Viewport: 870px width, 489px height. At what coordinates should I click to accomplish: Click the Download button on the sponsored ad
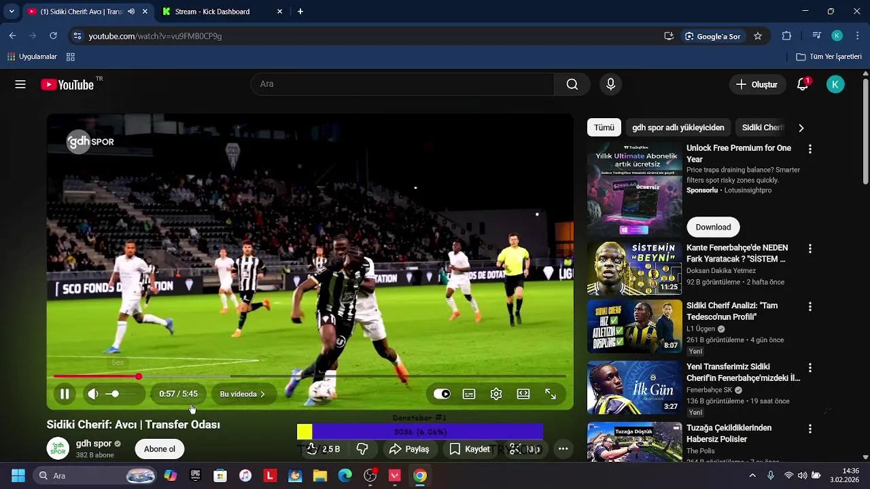pos(713,228)
